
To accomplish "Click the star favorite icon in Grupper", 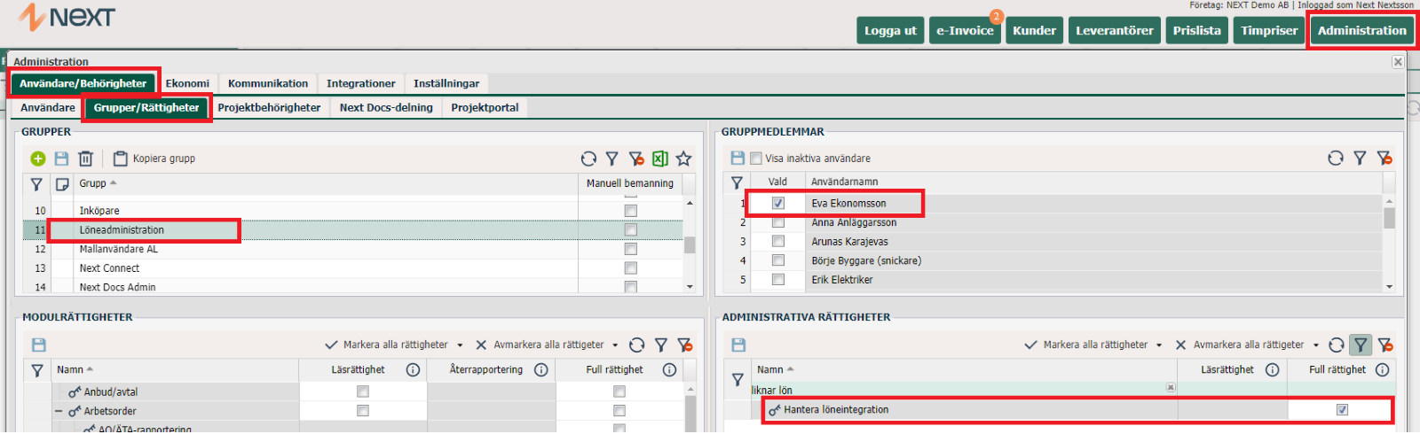I will (x=683, y=159).
